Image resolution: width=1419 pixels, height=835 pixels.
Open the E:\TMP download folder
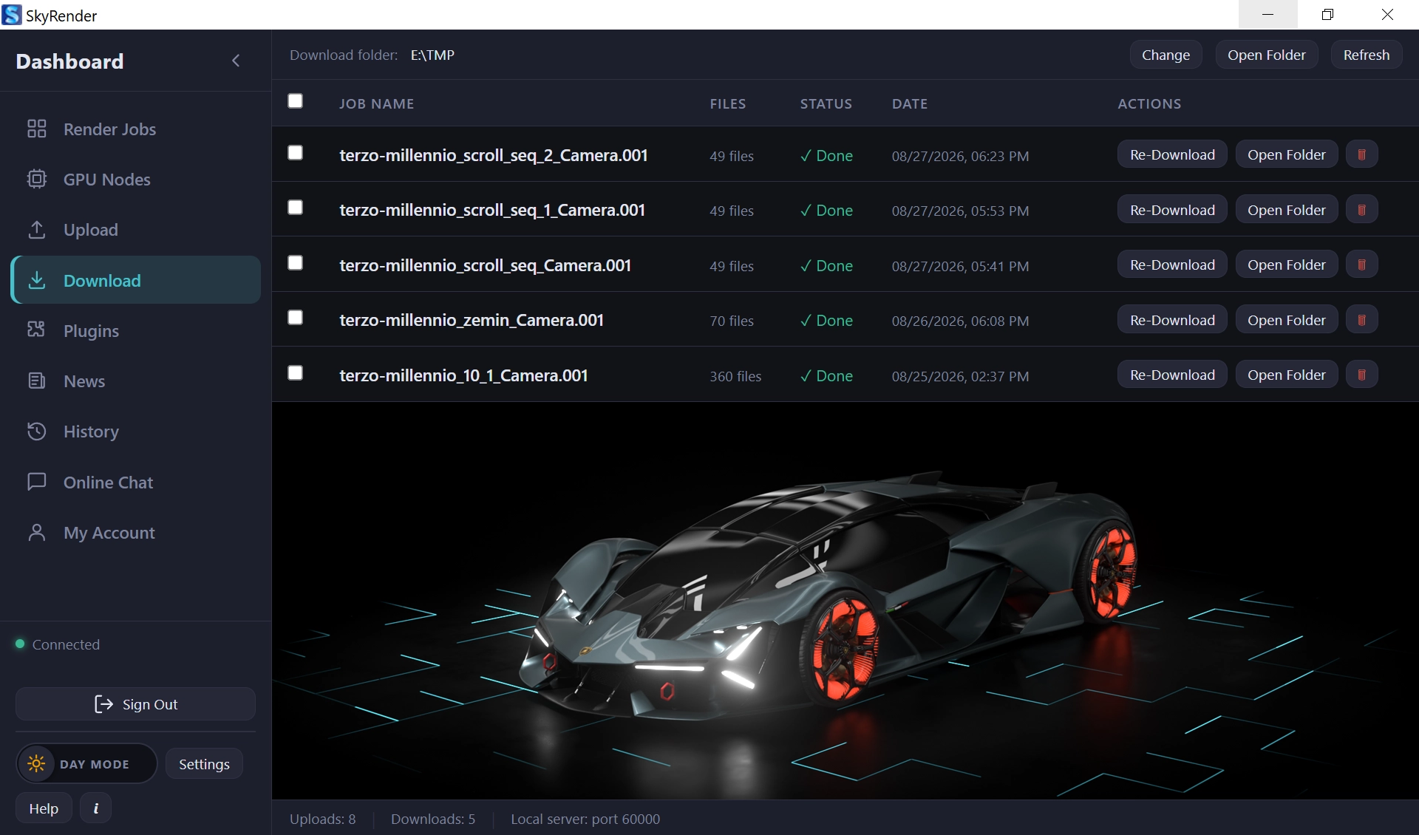tap(1266, 55)
